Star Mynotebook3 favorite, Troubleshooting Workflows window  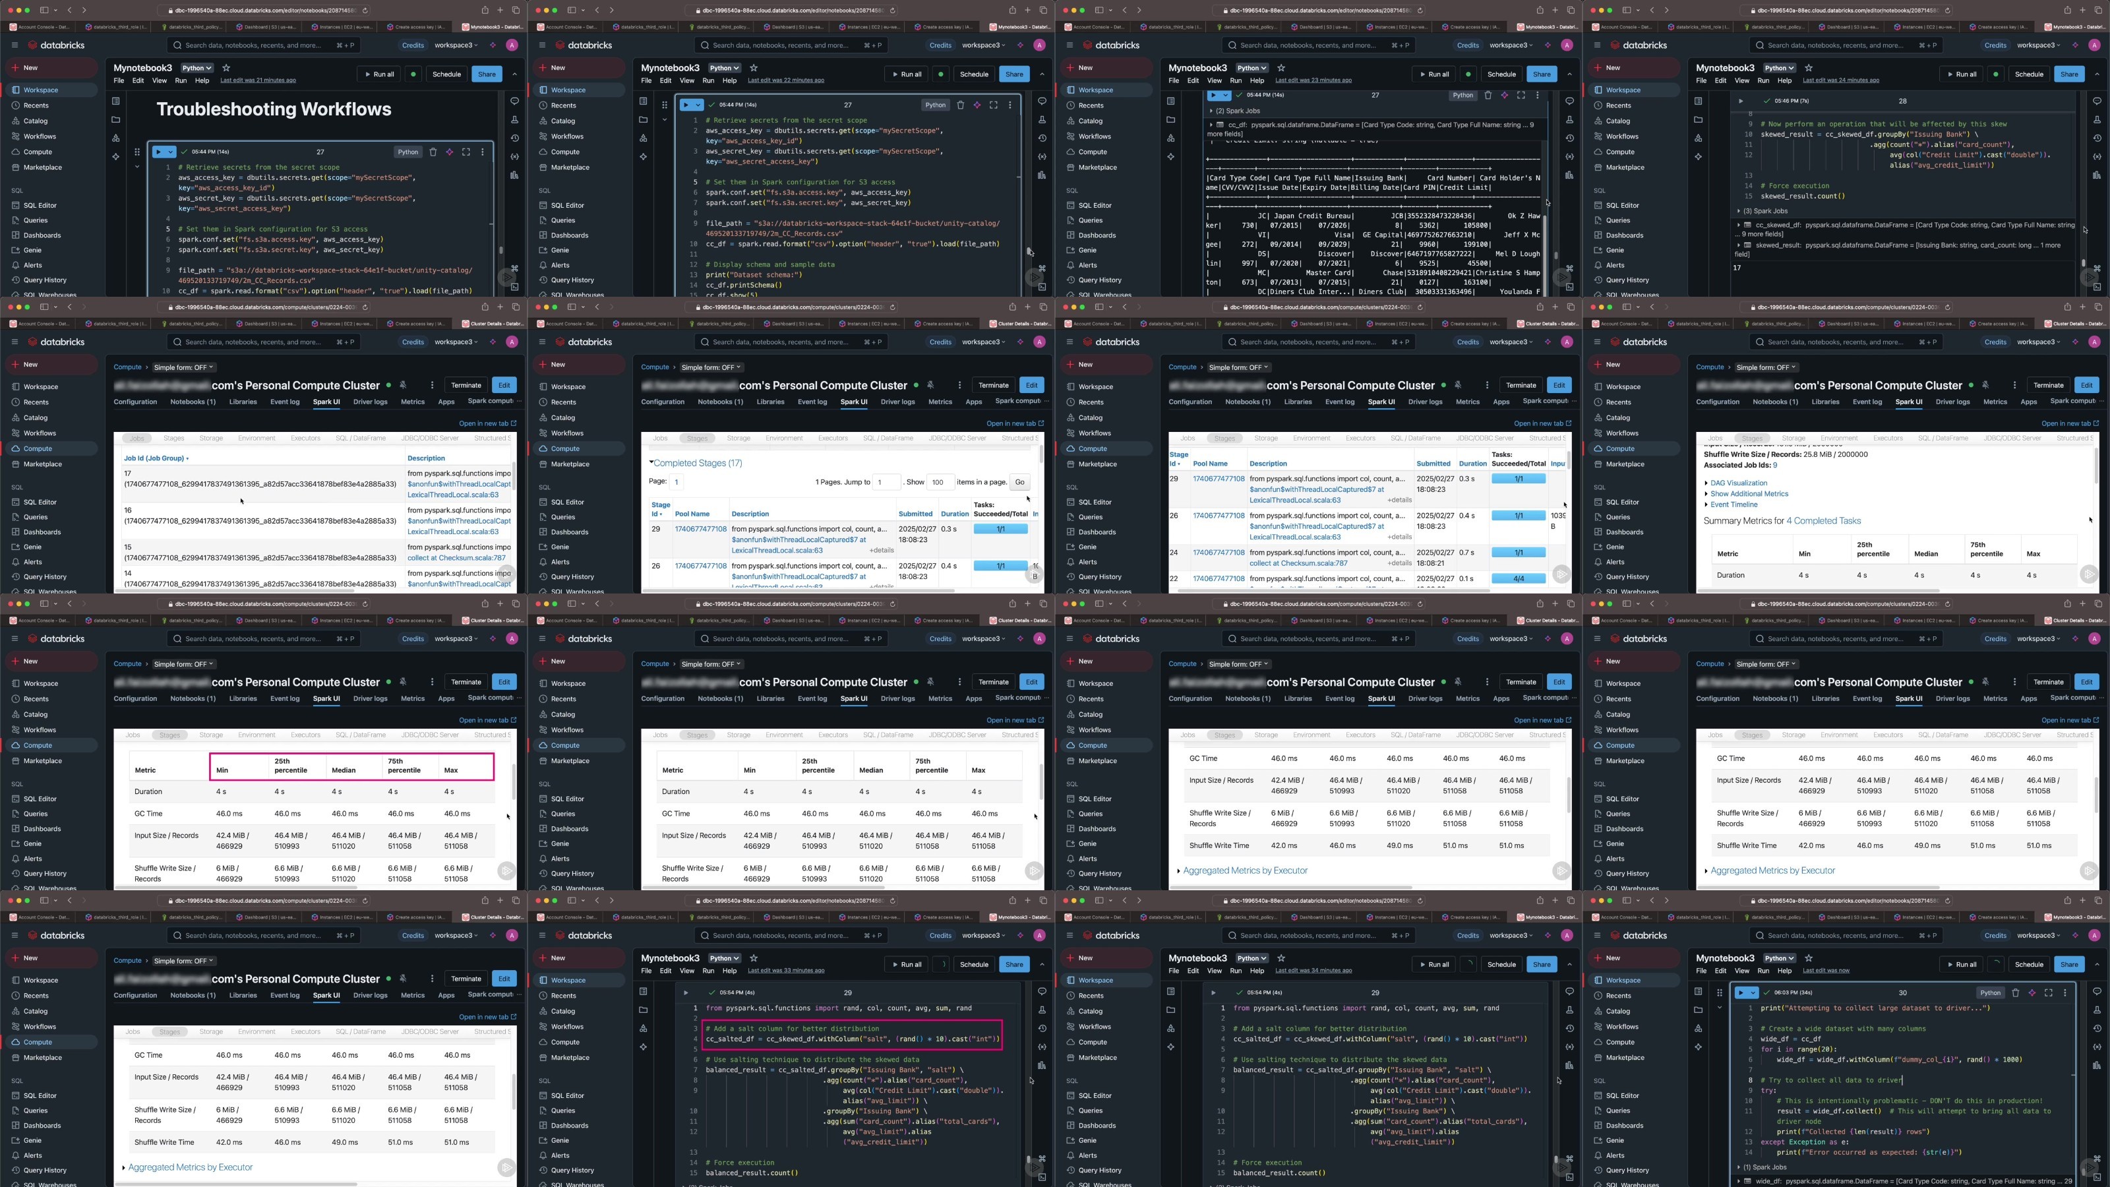[227, 68]
